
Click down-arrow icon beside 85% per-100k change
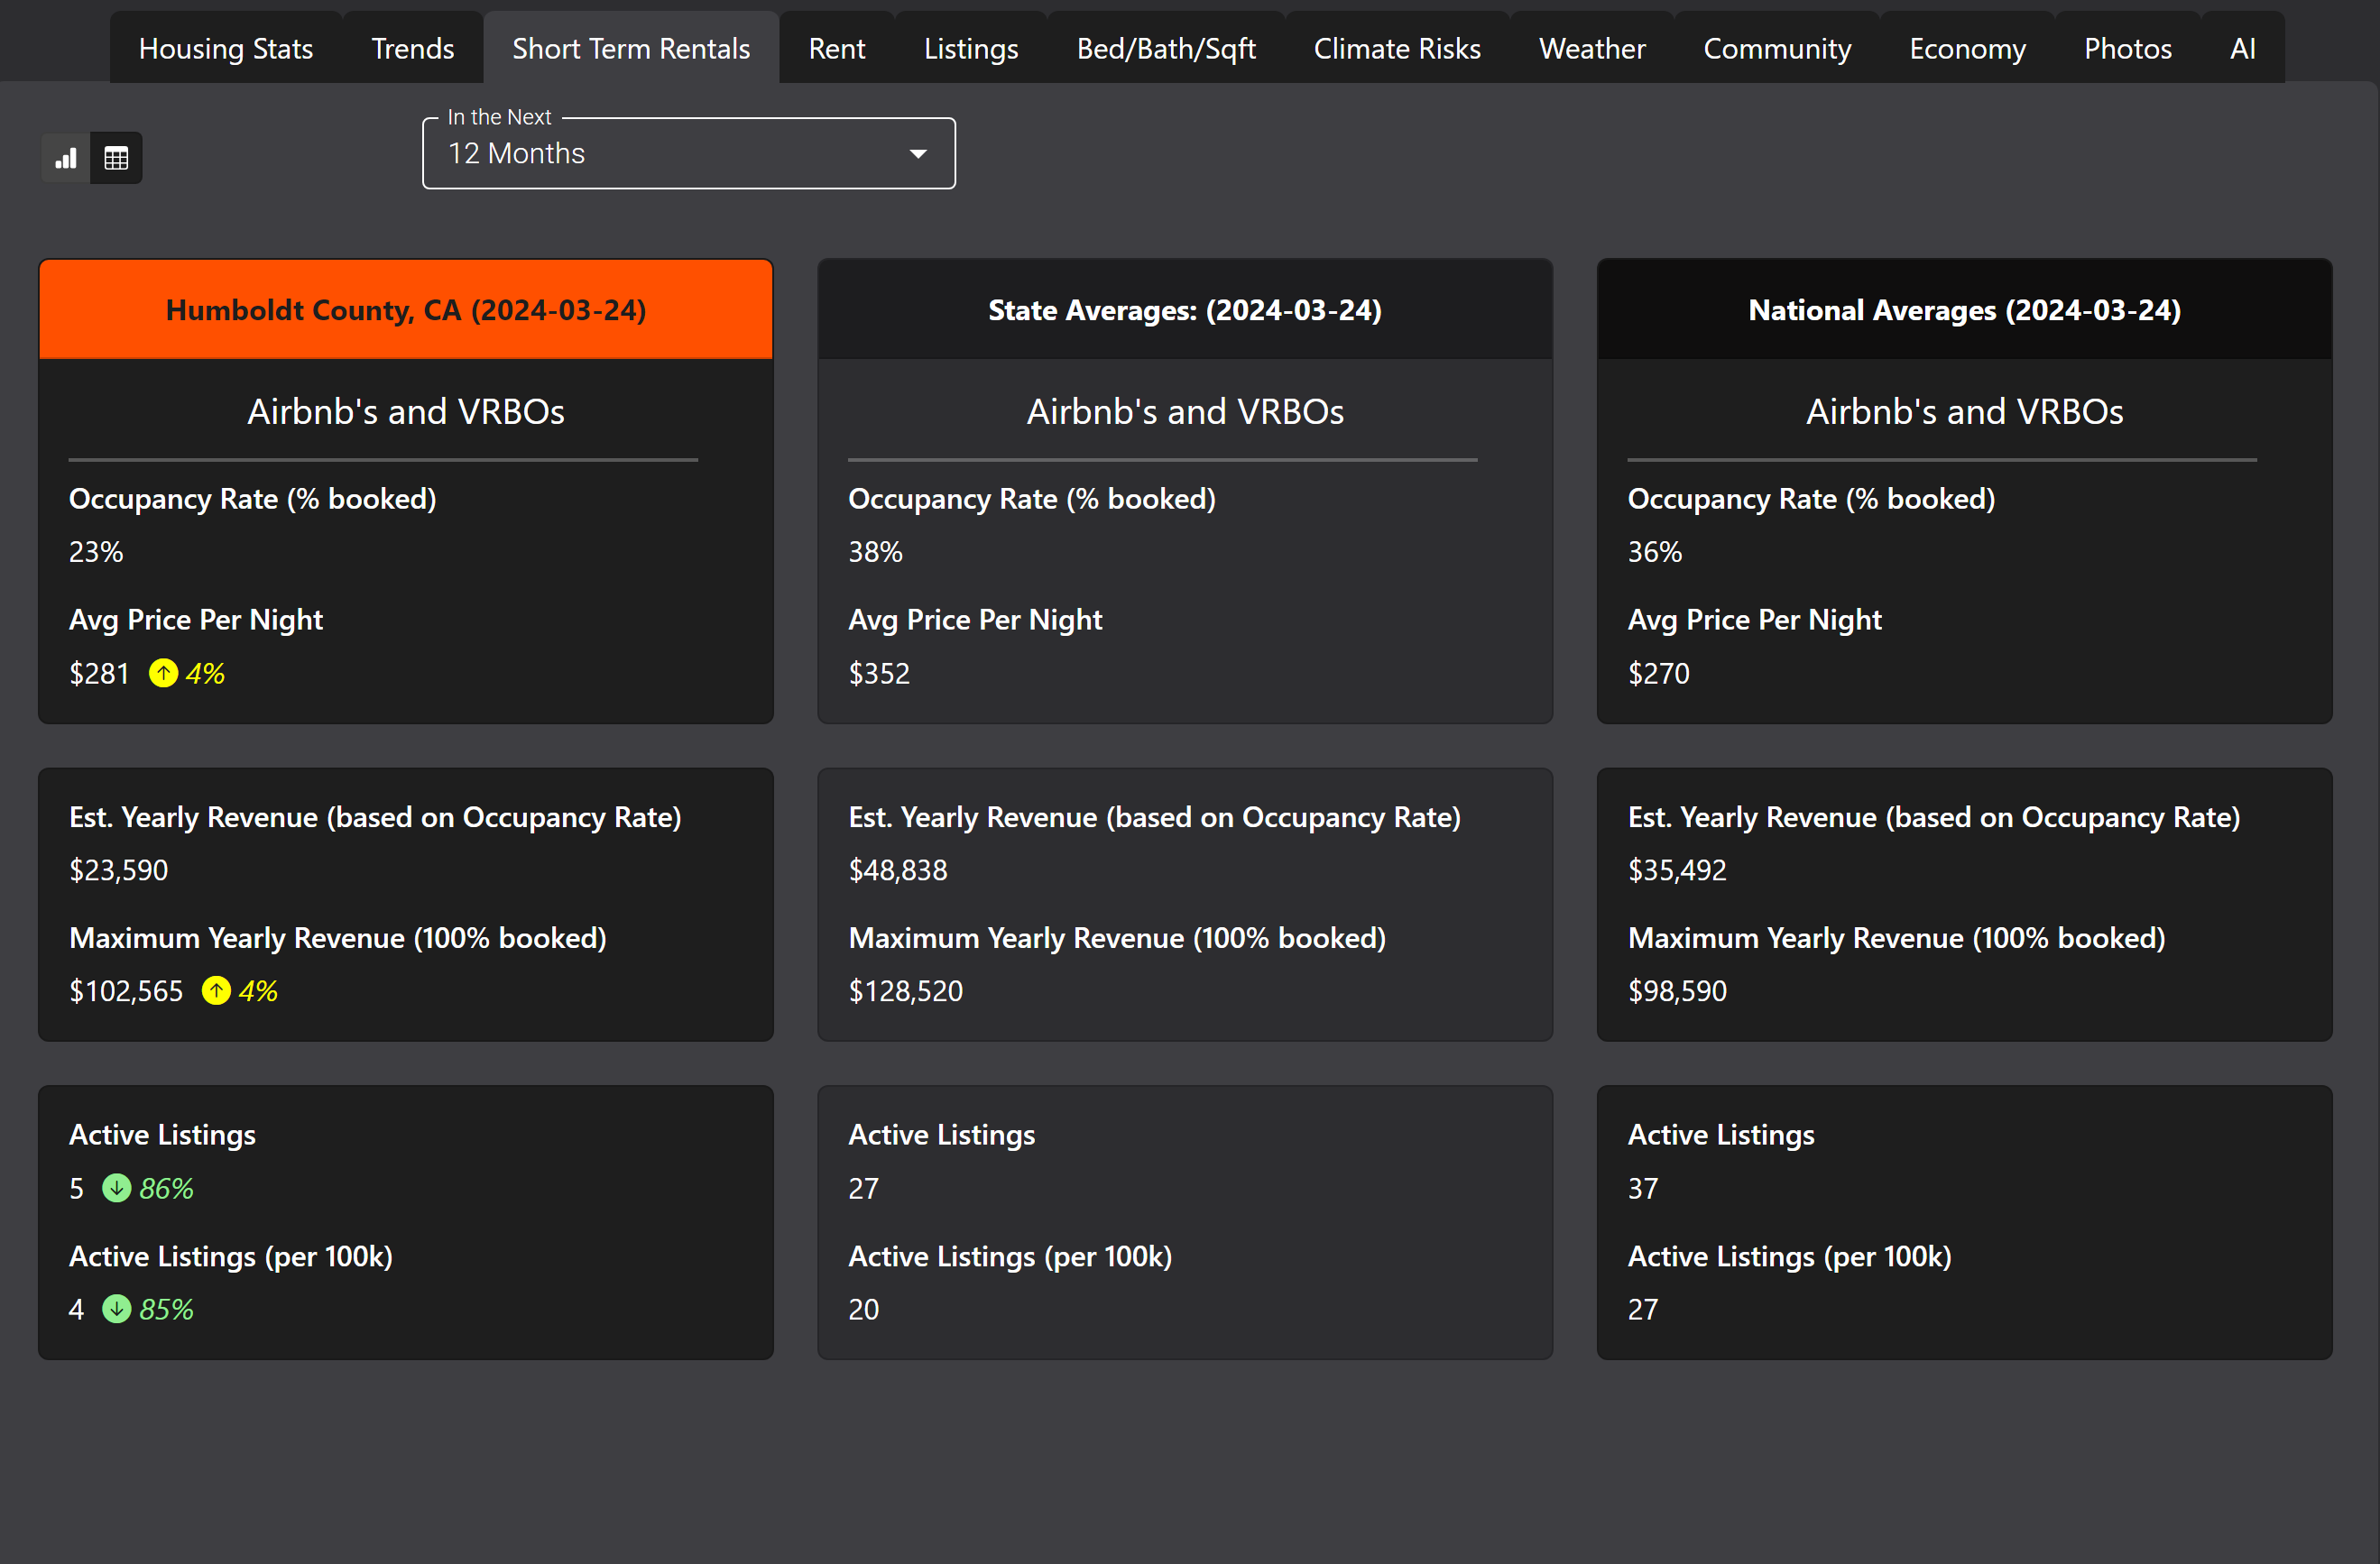click(117, 1309)
